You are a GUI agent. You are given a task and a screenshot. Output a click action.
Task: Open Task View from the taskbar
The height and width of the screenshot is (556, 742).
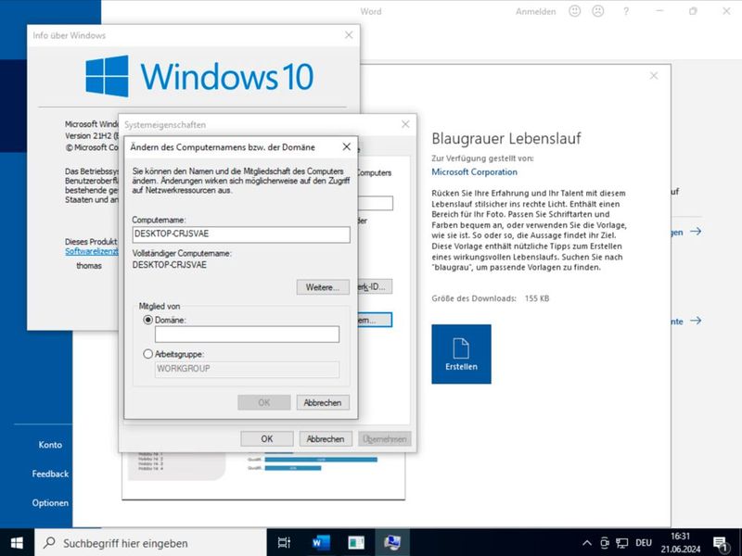(x=284, y=543)
